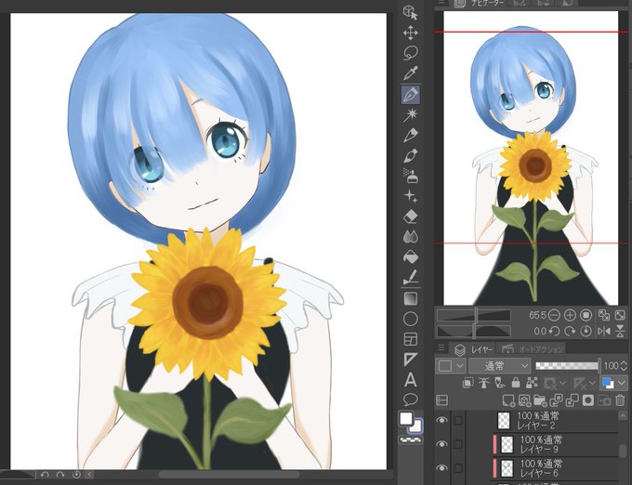
Task: Toggle lock layer
Action: tap(516, 382)
